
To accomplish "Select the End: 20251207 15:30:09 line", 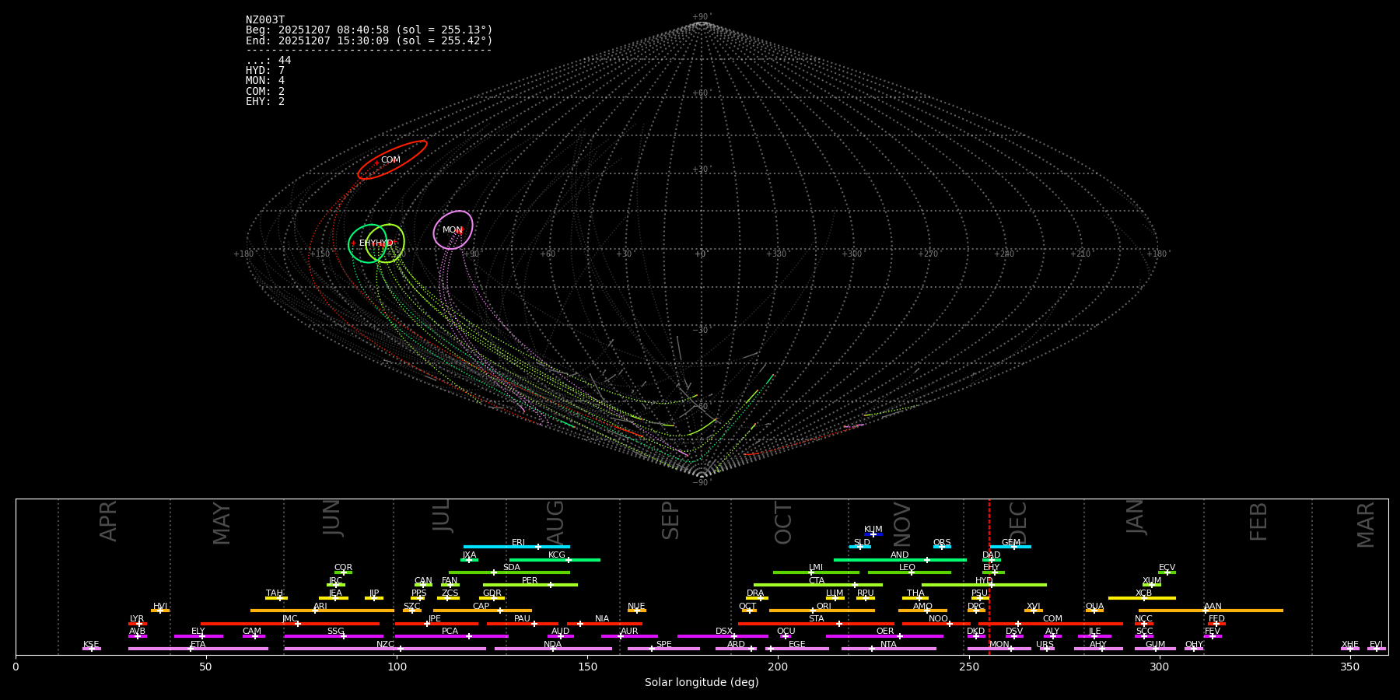I will (x=369, y=40).
